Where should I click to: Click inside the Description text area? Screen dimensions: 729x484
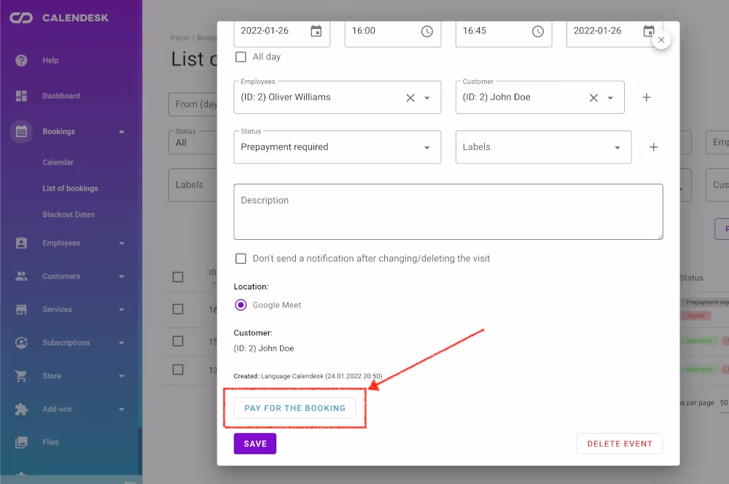pos(448,211)
